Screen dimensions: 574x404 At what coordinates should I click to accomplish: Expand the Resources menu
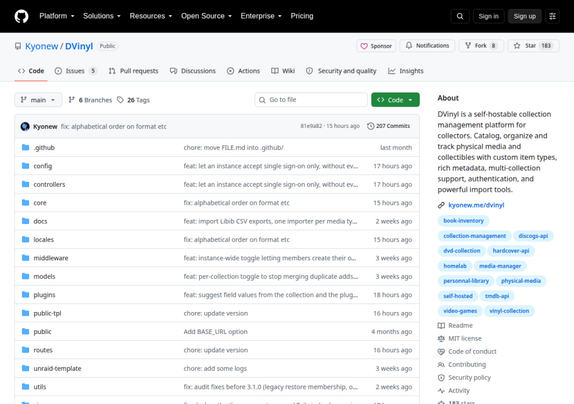(151, 16)
